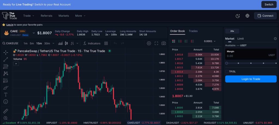The image size is (279, 125).
Task: Open the chart layout grid selector
Action: tap(106, 43)
